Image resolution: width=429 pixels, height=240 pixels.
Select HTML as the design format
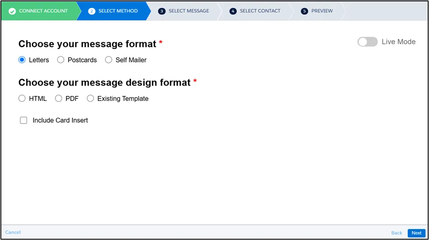point(22,99)
